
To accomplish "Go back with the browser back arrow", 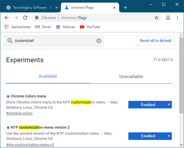I will 7,18.
